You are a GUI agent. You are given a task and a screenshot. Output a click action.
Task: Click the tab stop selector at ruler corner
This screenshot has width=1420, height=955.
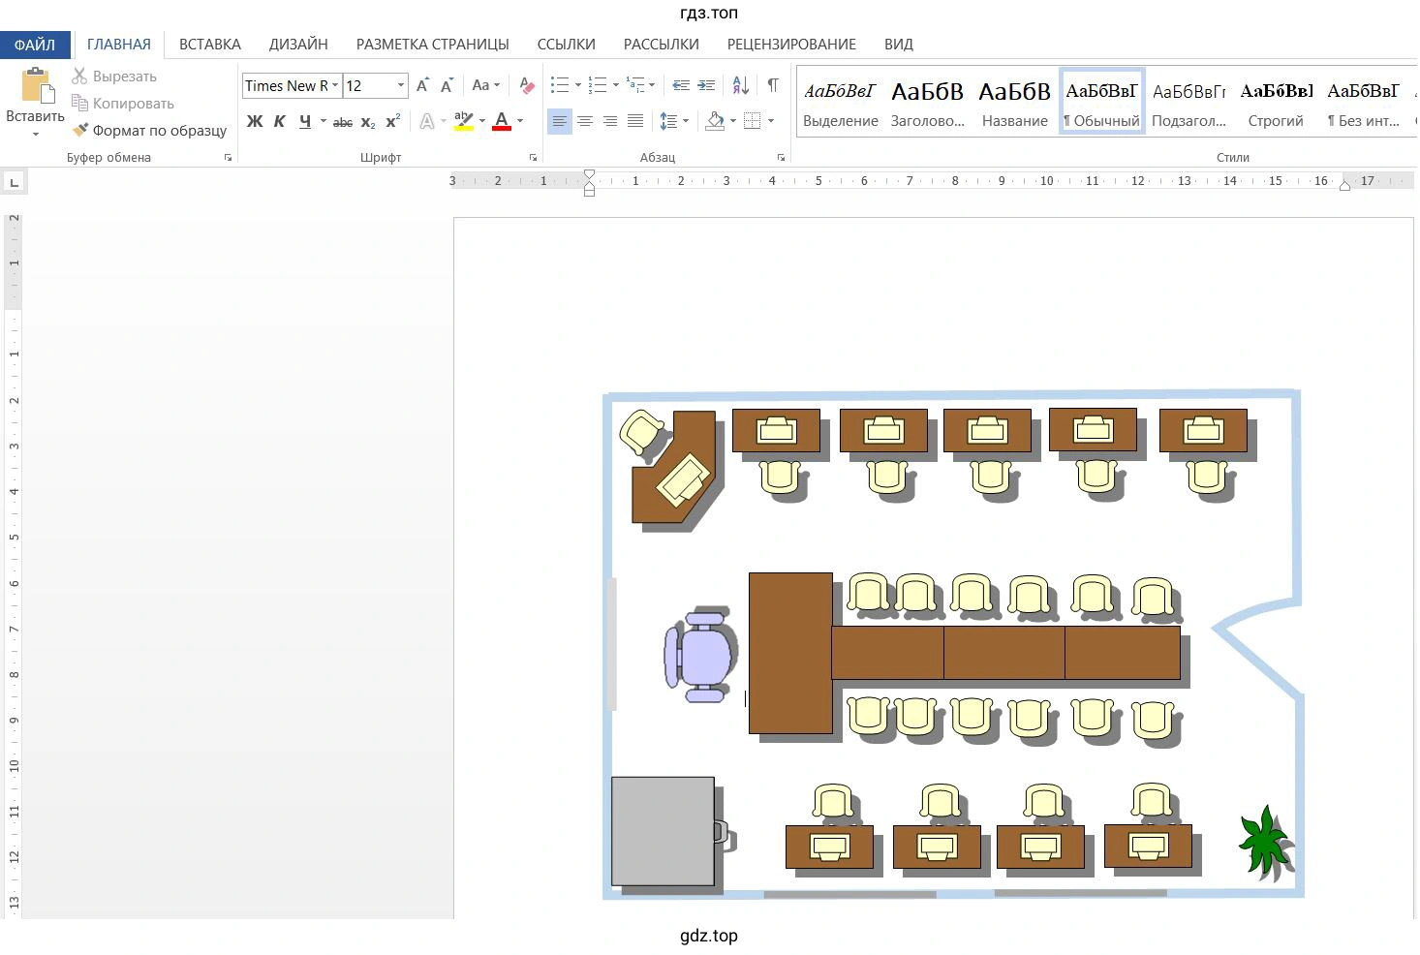pos(14,182)
